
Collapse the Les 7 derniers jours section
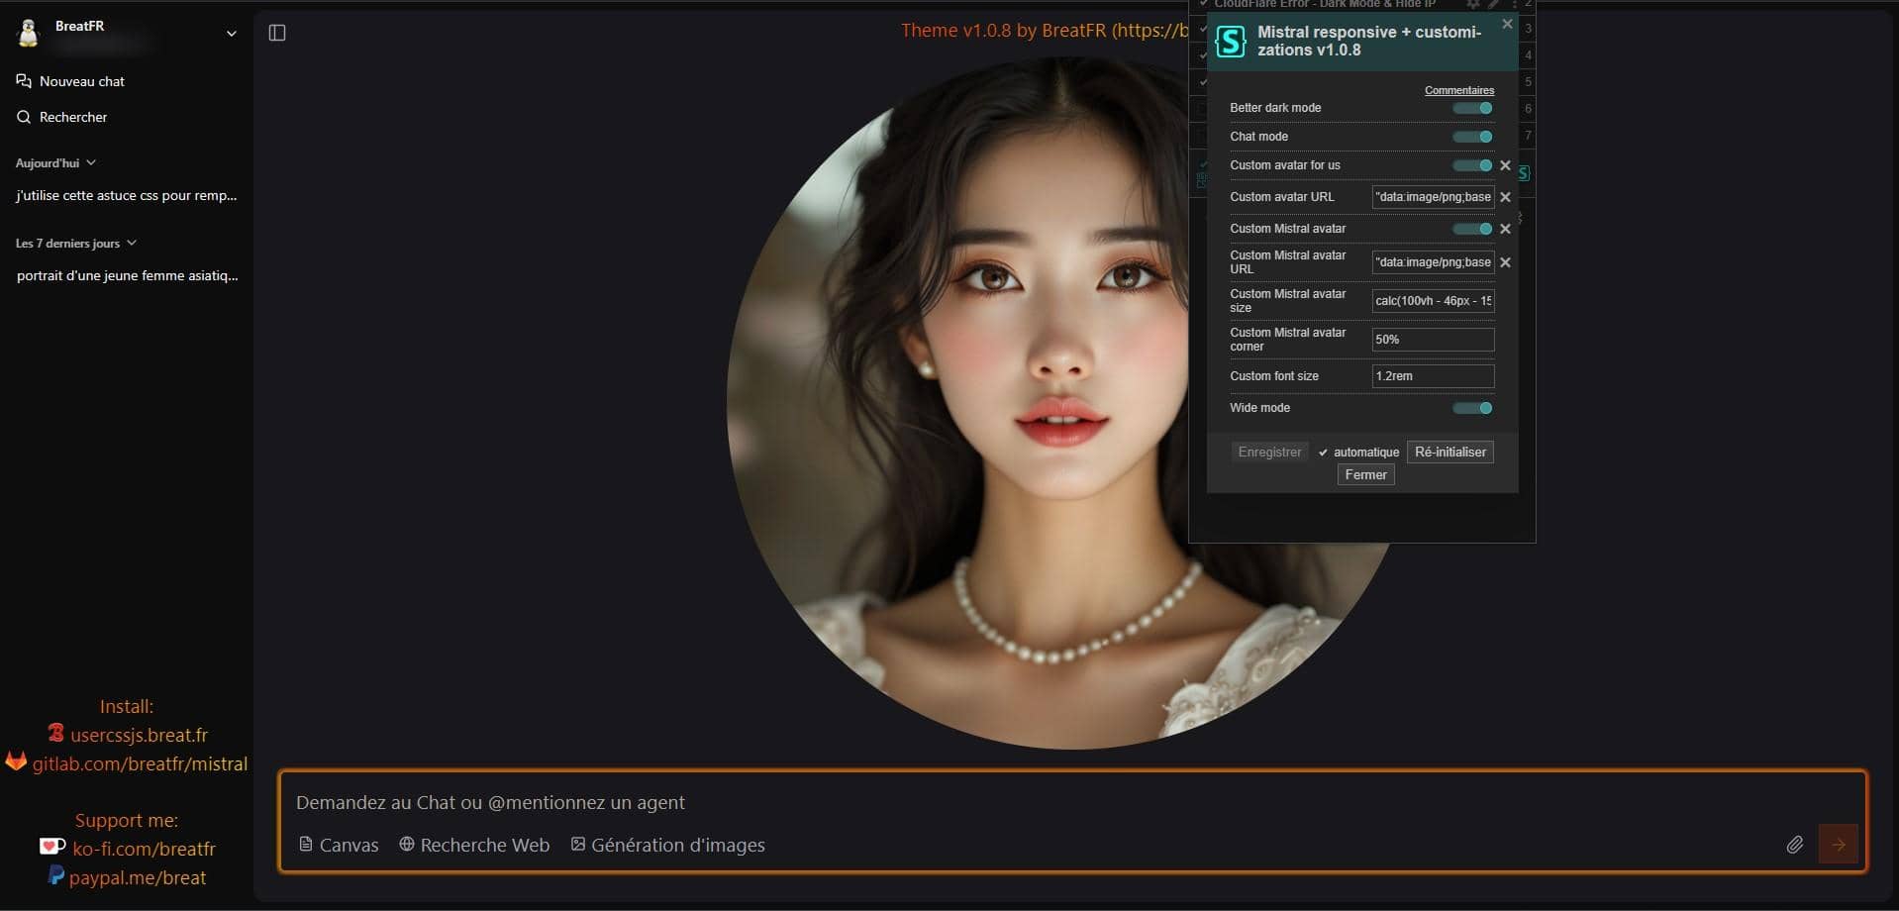(76, 243)
